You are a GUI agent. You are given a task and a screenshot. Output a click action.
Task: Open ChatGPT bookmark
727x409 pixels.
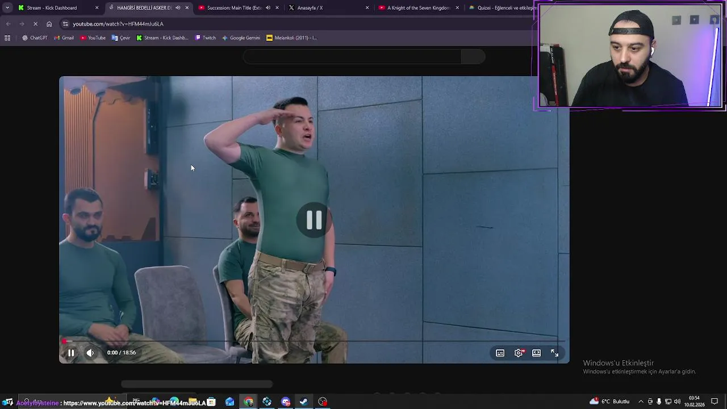click(35, 38)
